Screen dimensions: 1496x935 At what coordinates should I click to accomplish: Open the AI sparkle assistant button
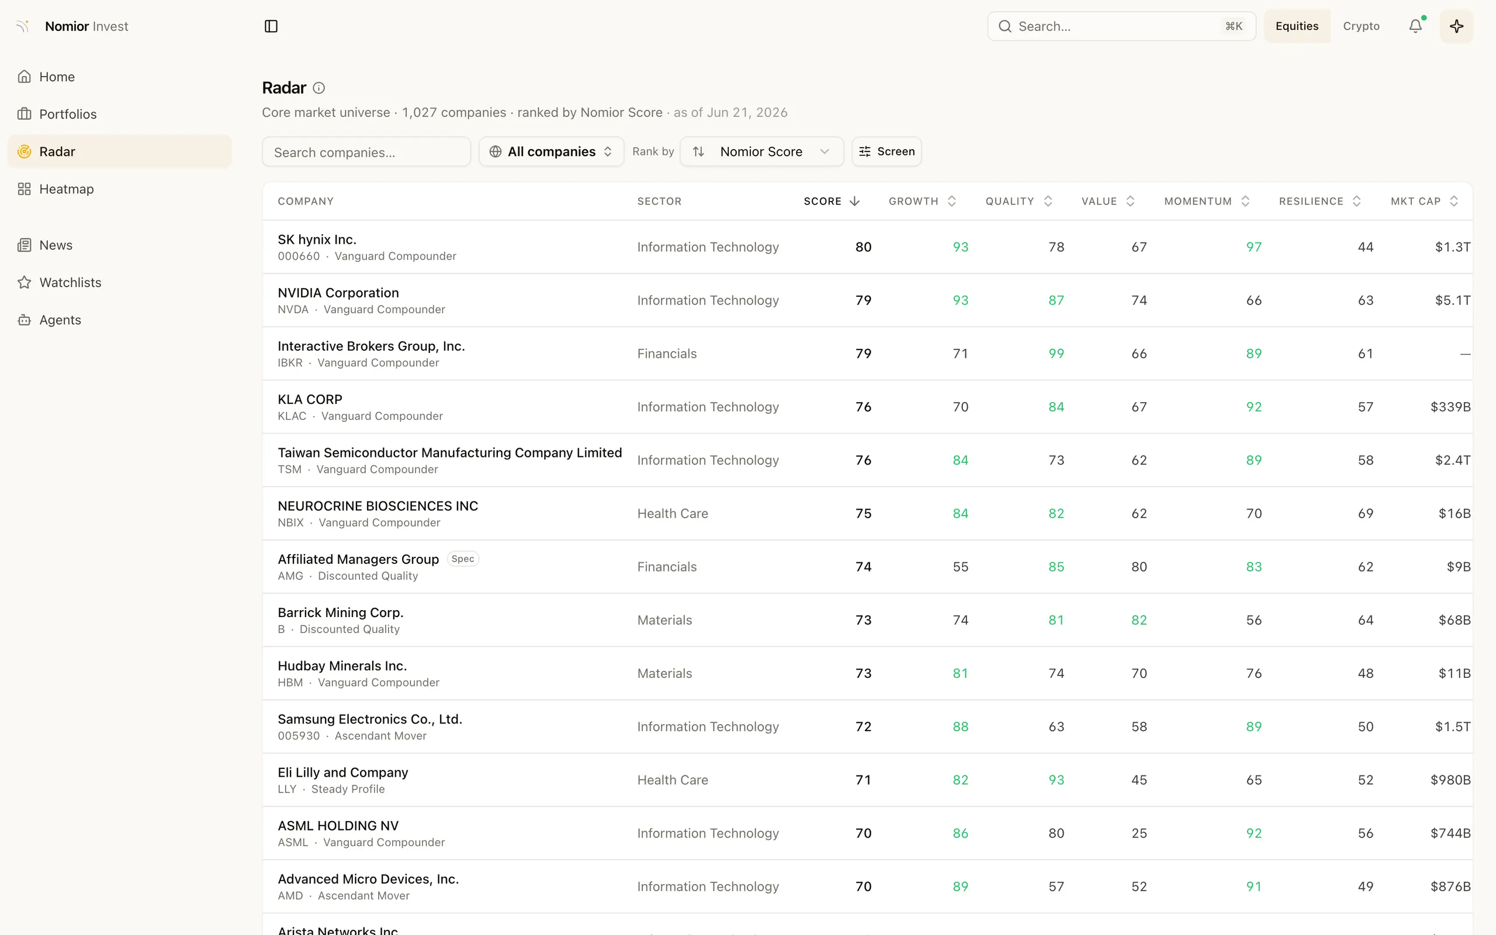(x=1456, y=26)
